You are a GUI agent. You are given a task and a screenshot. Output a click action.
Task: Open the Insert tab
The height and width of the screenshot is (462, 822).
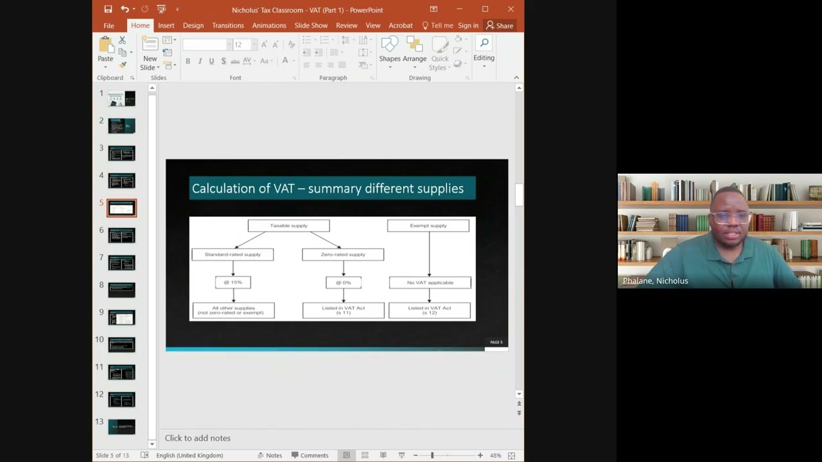pos(166,26)
